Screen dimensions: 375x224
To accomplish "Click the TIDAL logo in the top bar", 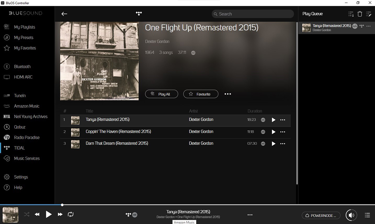I will click(x=139, y=13).
